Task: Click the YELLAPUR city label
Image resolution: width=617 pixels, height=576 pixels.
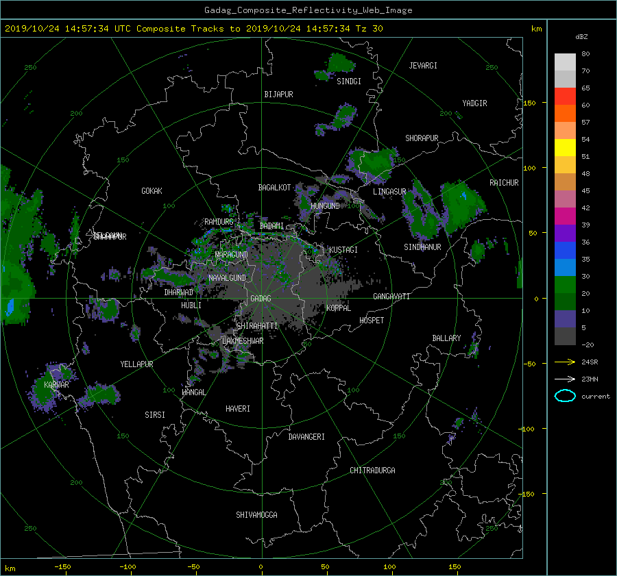Action: [x=136, y=364]
